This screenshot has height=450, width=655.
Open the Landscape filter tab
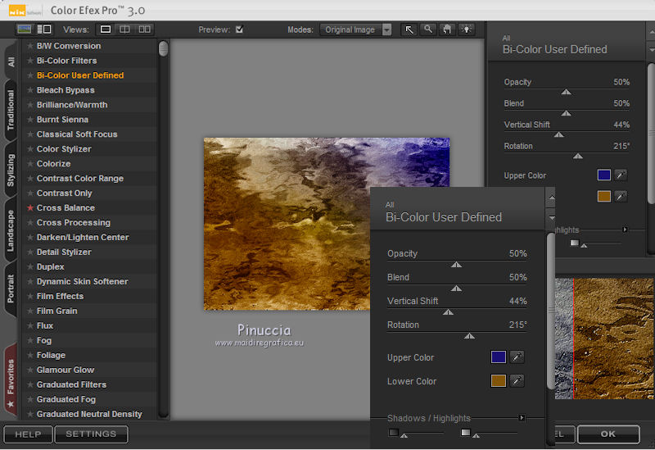point(11,231)
